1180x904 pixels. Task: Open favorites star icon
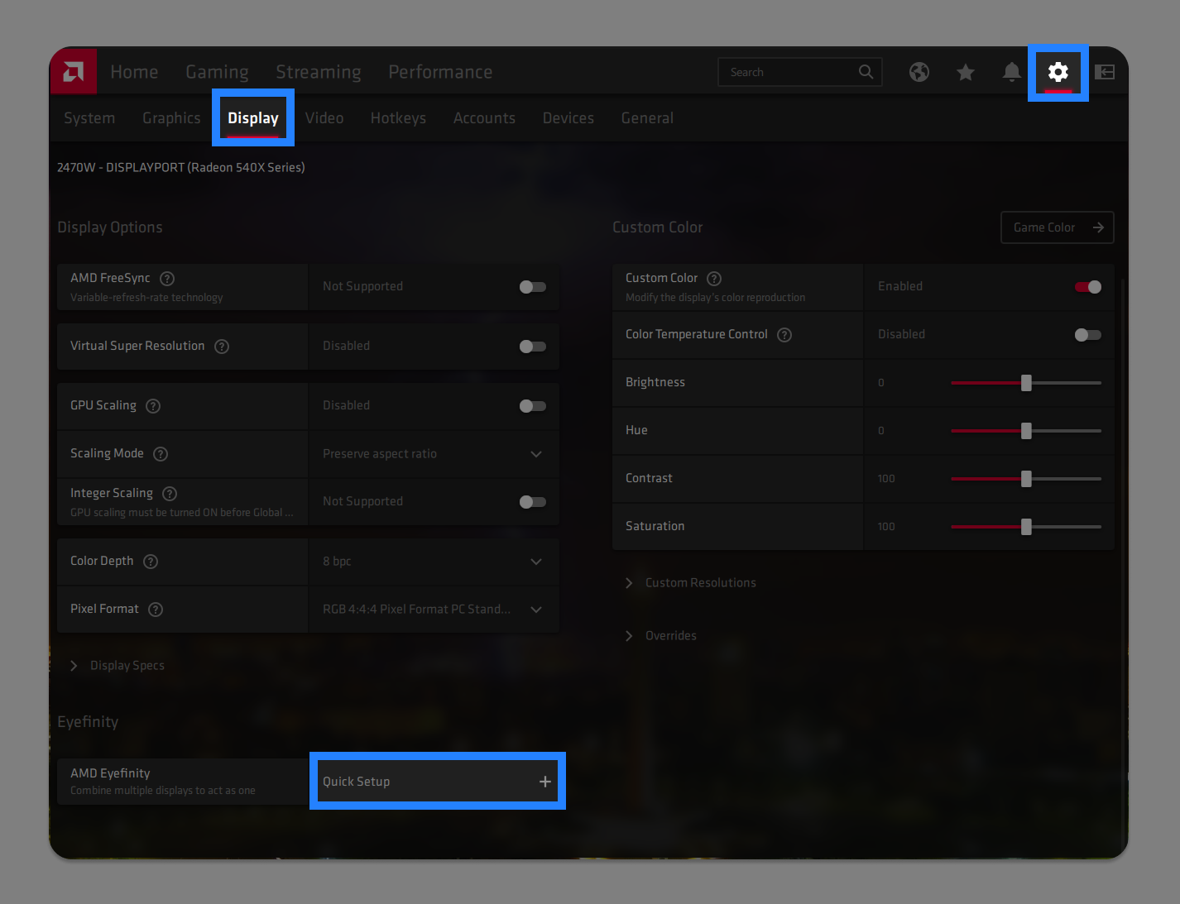pyautogui.click(x=965, y=72)
